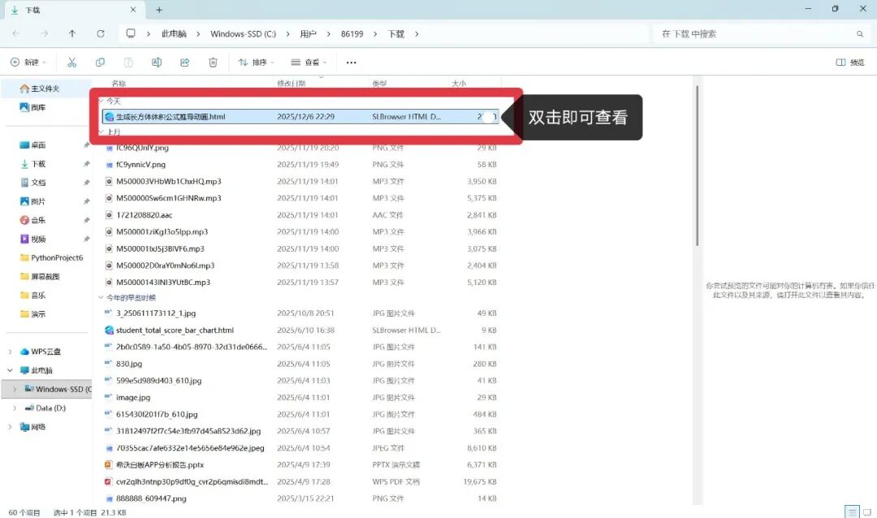
Task: Click the see-more ellipsis in the toolbar
Action: [352, 62]
